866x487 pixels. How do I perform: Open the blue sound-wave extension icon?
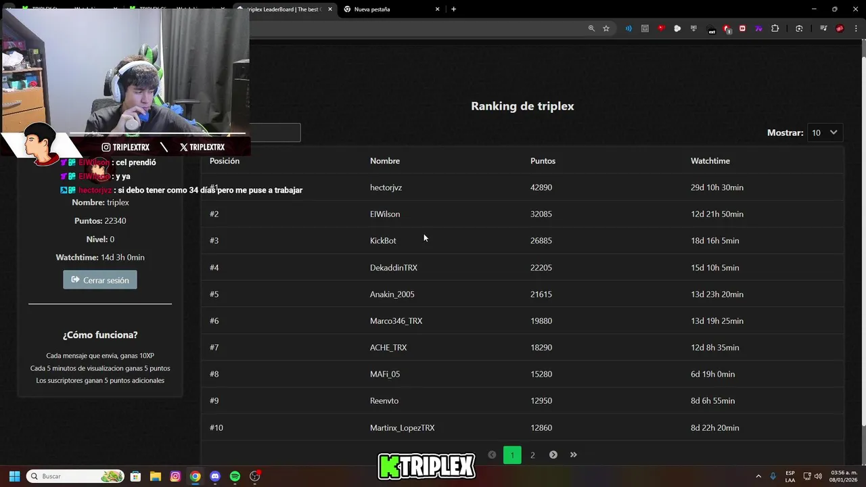(x=629, y=28)
